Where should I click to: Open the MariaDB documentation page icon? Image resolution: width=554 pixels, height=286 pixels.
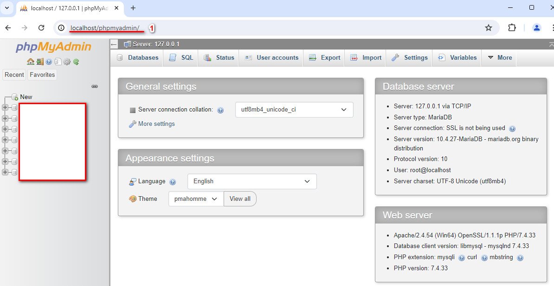tap(57, 62)
